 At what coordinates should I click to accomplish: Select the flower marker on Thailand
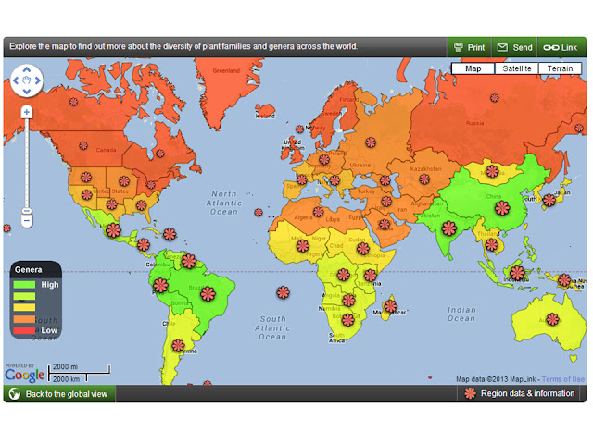click(x=492, y=245)
